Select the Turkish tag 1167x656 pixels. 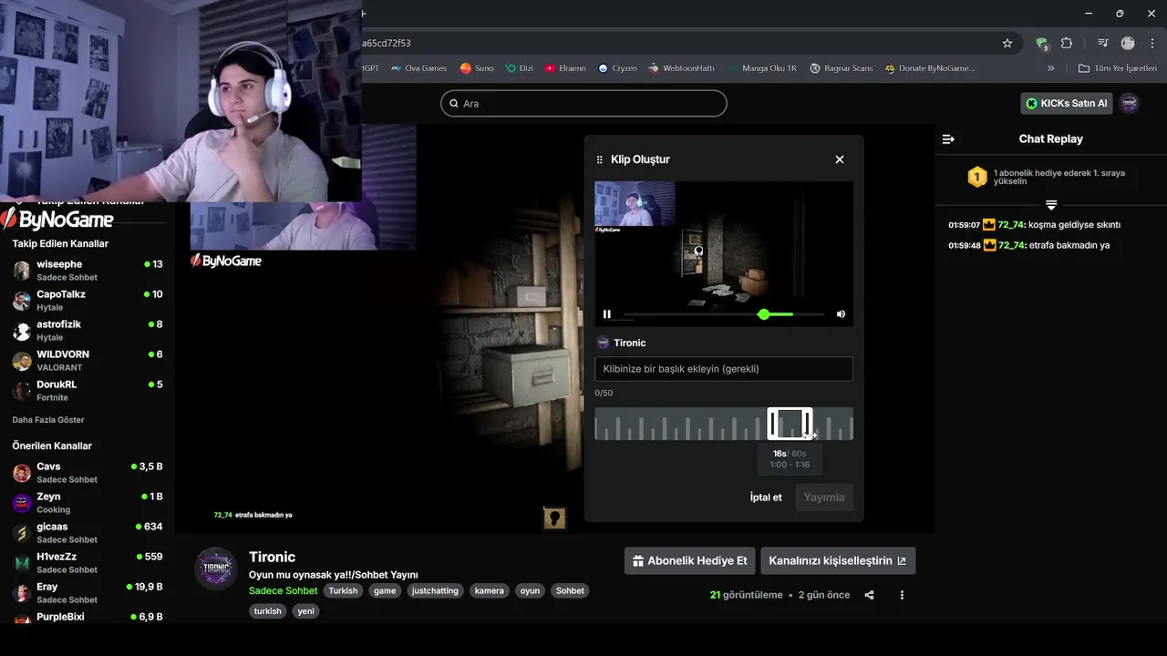344,590
